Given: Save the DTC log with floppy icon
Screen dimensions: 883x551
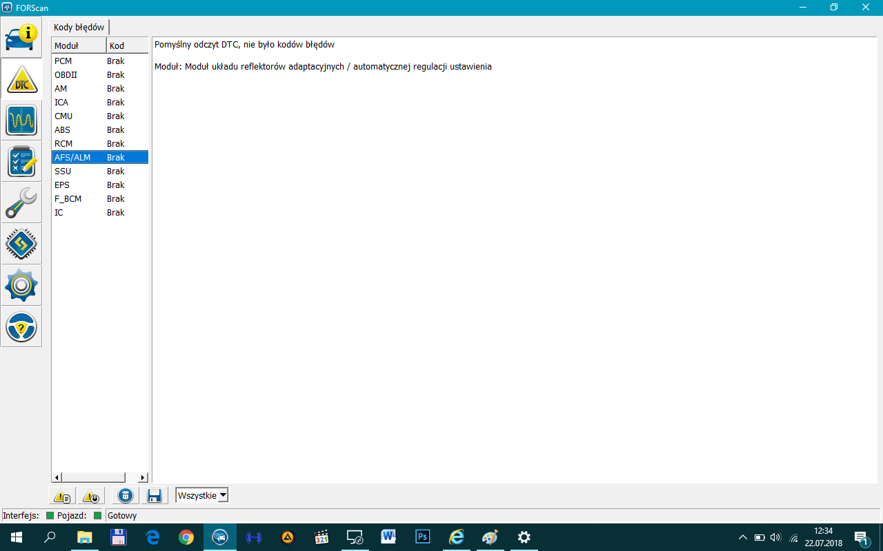Looking at the screenshot, I should click(x=154, y=496).
